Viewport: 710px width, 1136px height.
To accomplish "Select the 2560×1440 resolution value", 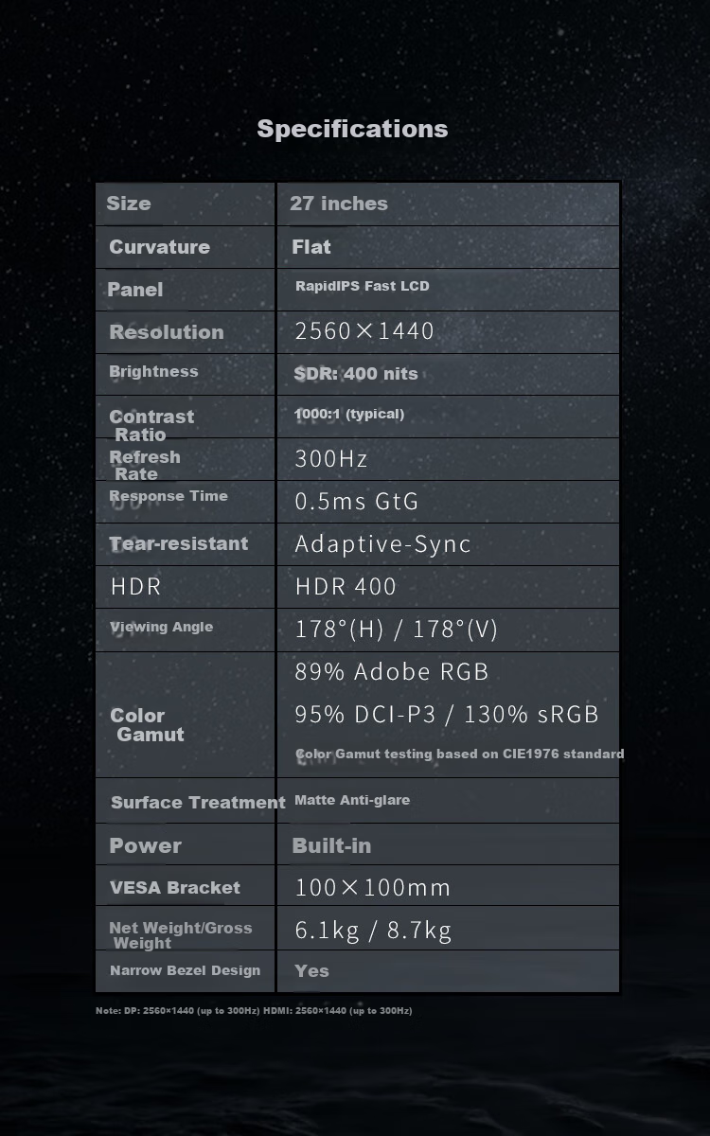I will pos(364,330).
